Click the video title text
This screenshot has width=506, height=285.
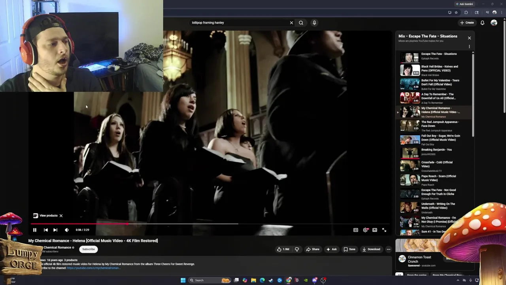click(x=93, y=241)
